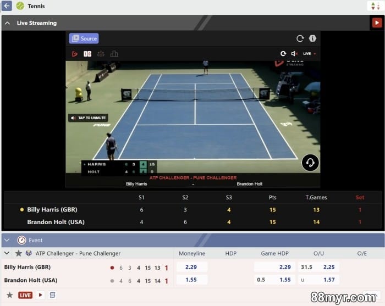Click the green tennis ball icon
The image size is (385, 306).
click(x=20, y=5)
